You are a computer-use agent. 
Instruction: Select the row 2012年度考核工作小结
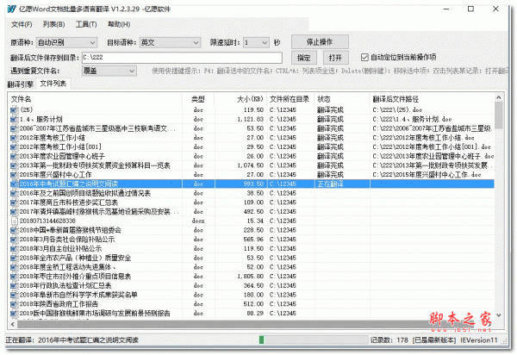252,138
